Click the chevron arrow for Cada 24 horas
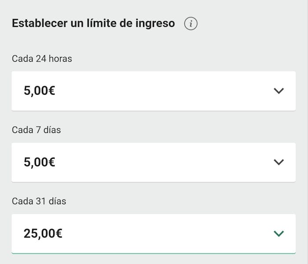The width and height of the screenshot is (308, 264). point(279,91)
